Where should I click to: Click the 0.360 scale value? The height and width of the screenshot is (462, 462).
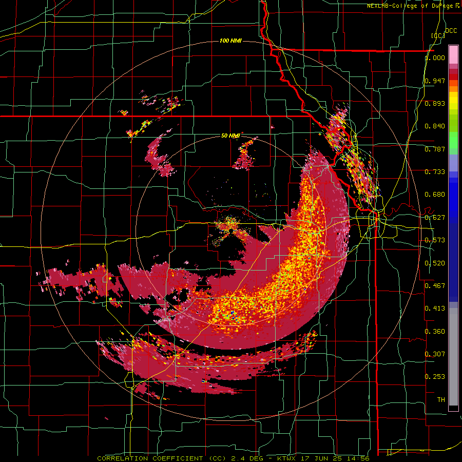coord(435,332)
